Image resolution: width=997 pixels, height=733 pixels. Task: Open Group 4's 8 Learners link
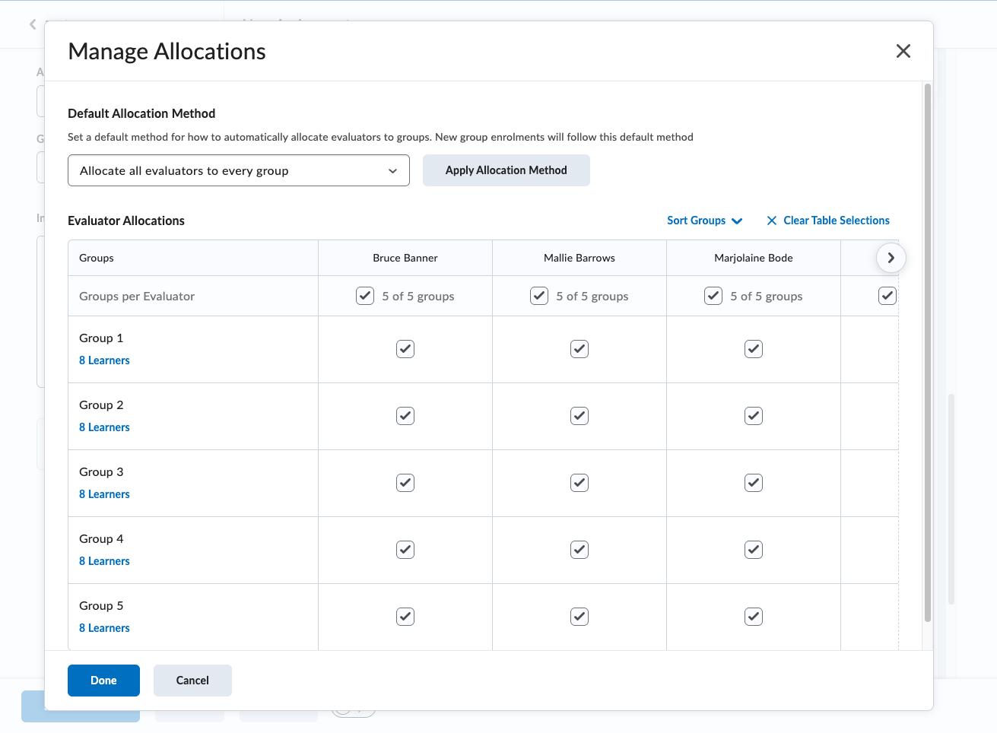[x=104, y=561]
